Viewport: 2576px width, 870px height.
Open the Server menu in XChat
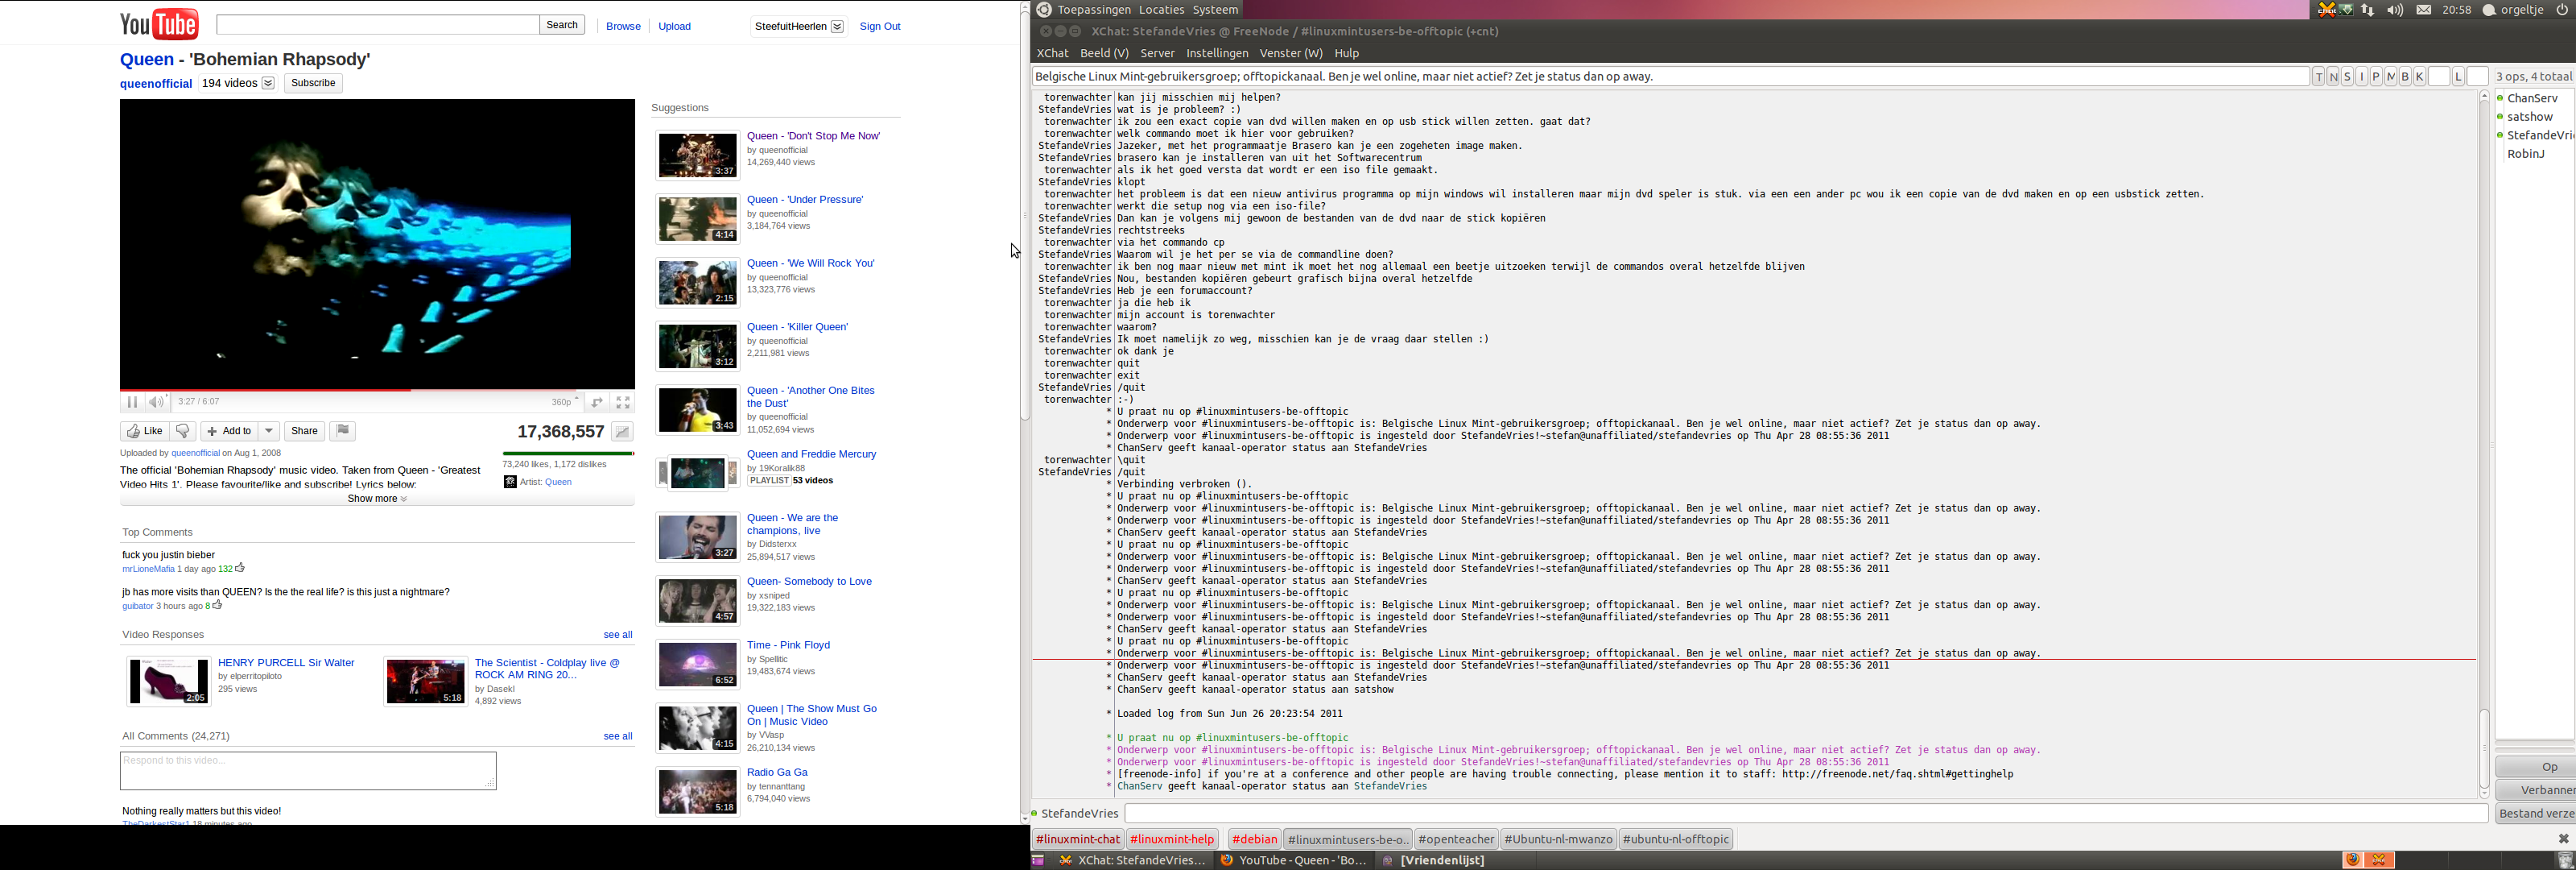1157,54
